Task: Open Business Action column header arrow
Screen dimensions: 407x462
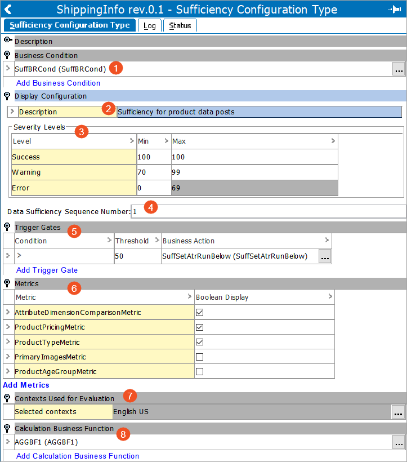Action: (x=327, y=240)
